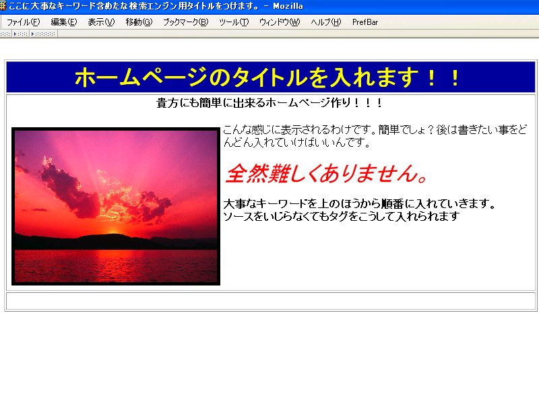Open the ヘルプ(H) menu

[x=325, y=22]
